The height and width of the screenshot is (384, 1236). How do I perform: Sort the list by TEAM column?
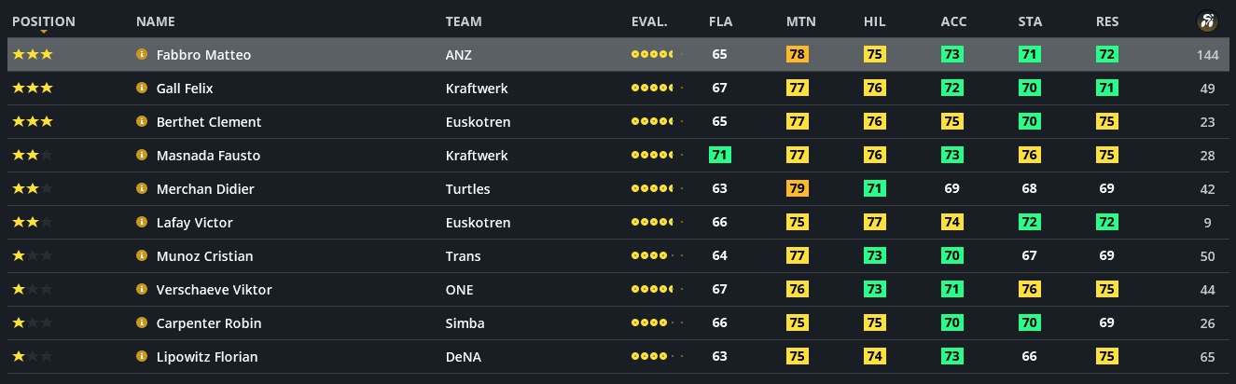(464, 21)
